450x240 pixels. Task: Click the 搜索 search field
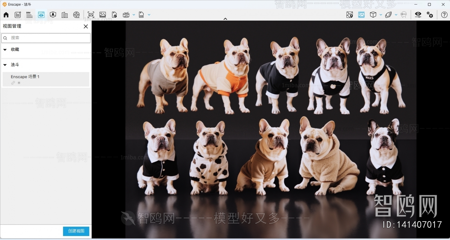click(46, 38)
